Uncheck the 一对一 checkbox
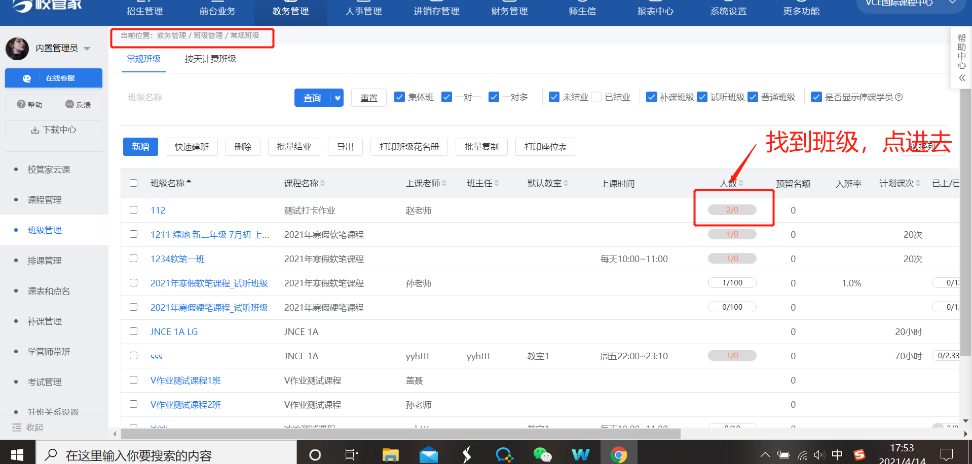The width and height of the screenshot is (972, 464). (446, 97)
